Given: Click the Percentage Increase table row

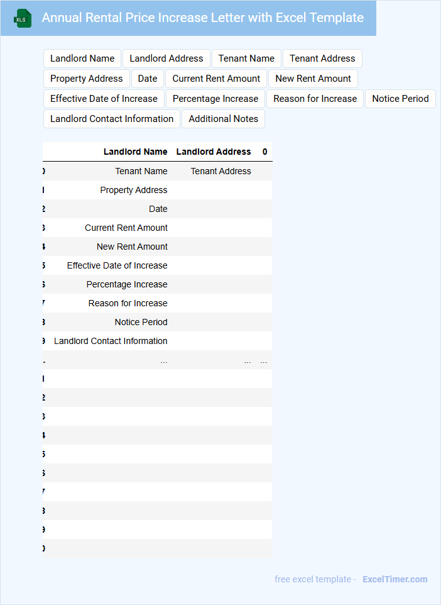Looking at the screenshot, I should pyautogui.click(x=127, y=284).
